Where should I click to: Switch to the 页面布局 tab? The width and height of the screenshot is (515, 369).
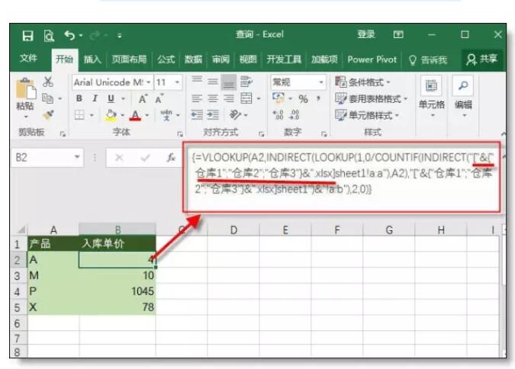tap(129, 59)
